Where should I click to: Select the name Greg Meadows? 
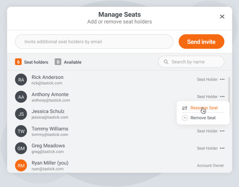48,146
